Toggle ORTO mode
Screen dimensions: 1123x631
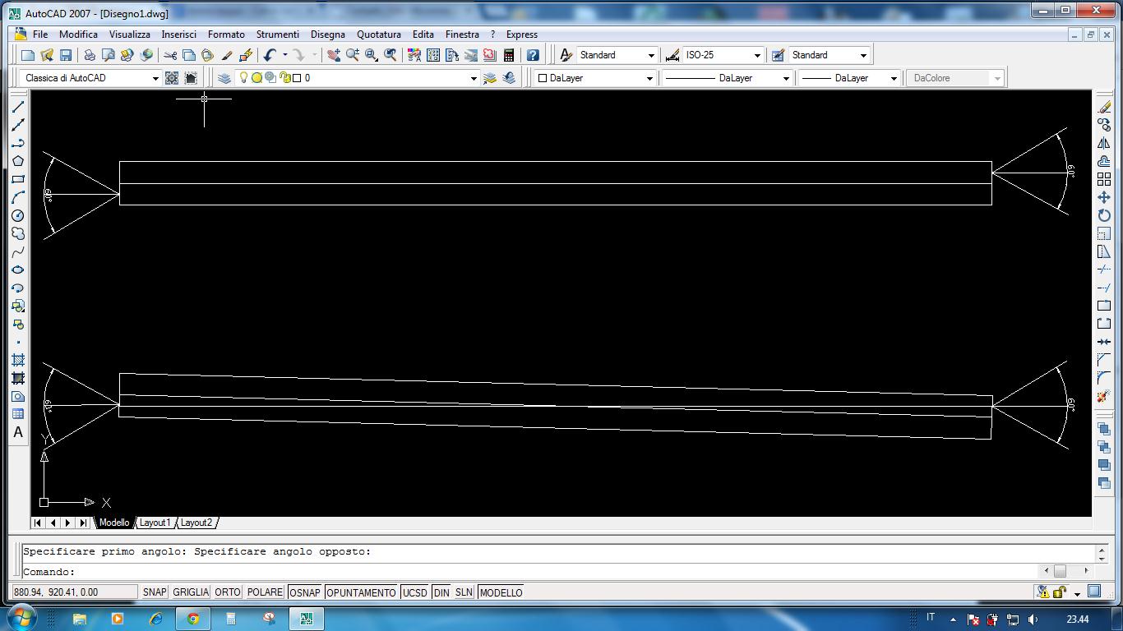[x=228, y=592]
